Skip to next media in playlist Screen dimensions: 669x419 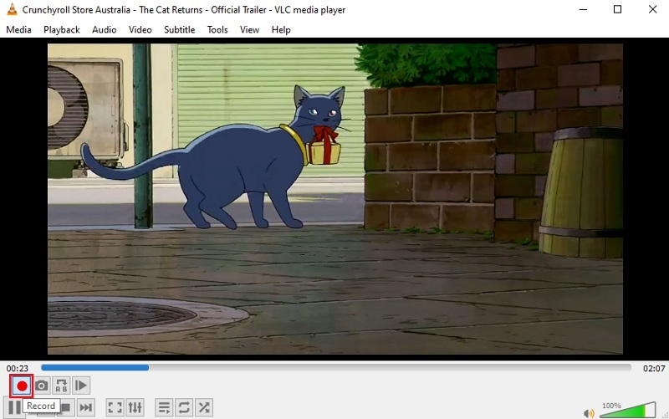tap(86, 407)
